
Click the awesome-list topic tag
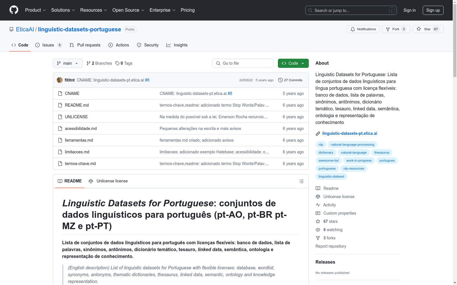pos(328,160)
